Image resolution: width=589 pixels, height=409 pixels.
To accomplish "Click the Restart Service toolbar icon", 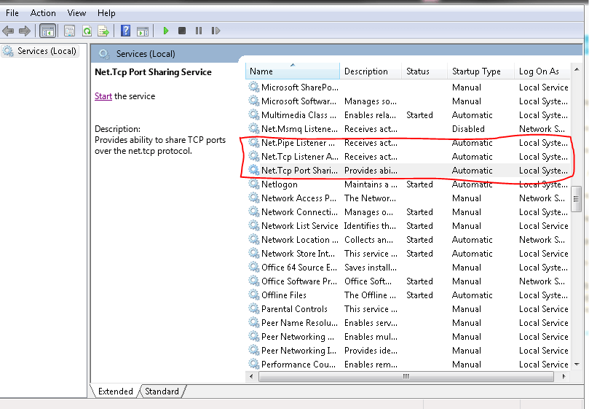I will [216, 31].
